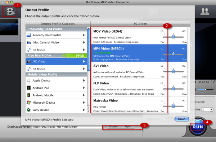Viewport: 216px width, 142px height.
Task: Click the PC Video clapperboard icon
Action: click(29, 61)
